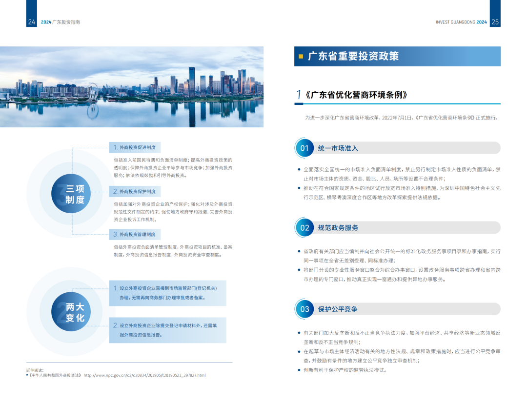Click the 《中华人民共和国外商投资法》 reference title

55,375
